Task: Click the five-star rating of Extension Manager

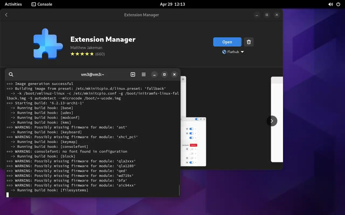Action: click(x=82, y=54)
